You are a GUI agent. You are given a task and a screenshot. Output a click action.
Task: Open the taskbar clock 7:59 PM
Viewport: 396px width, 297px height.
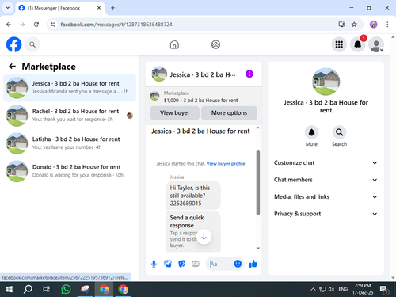point(363,289)
